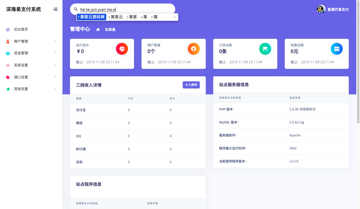Open 后台首页 in the sidebar
Image resolution: width=360 pixels, height=209 pixels.
(21, 29)
